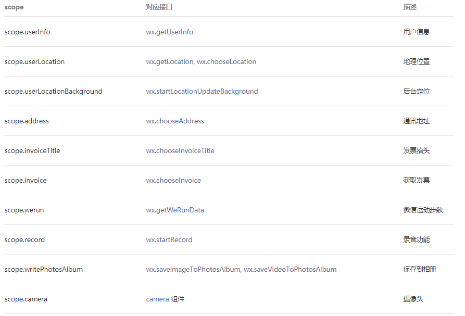This screenshot has height=316, width=465.
Task: Click the 后台定位 description
Action: [417, 91]
